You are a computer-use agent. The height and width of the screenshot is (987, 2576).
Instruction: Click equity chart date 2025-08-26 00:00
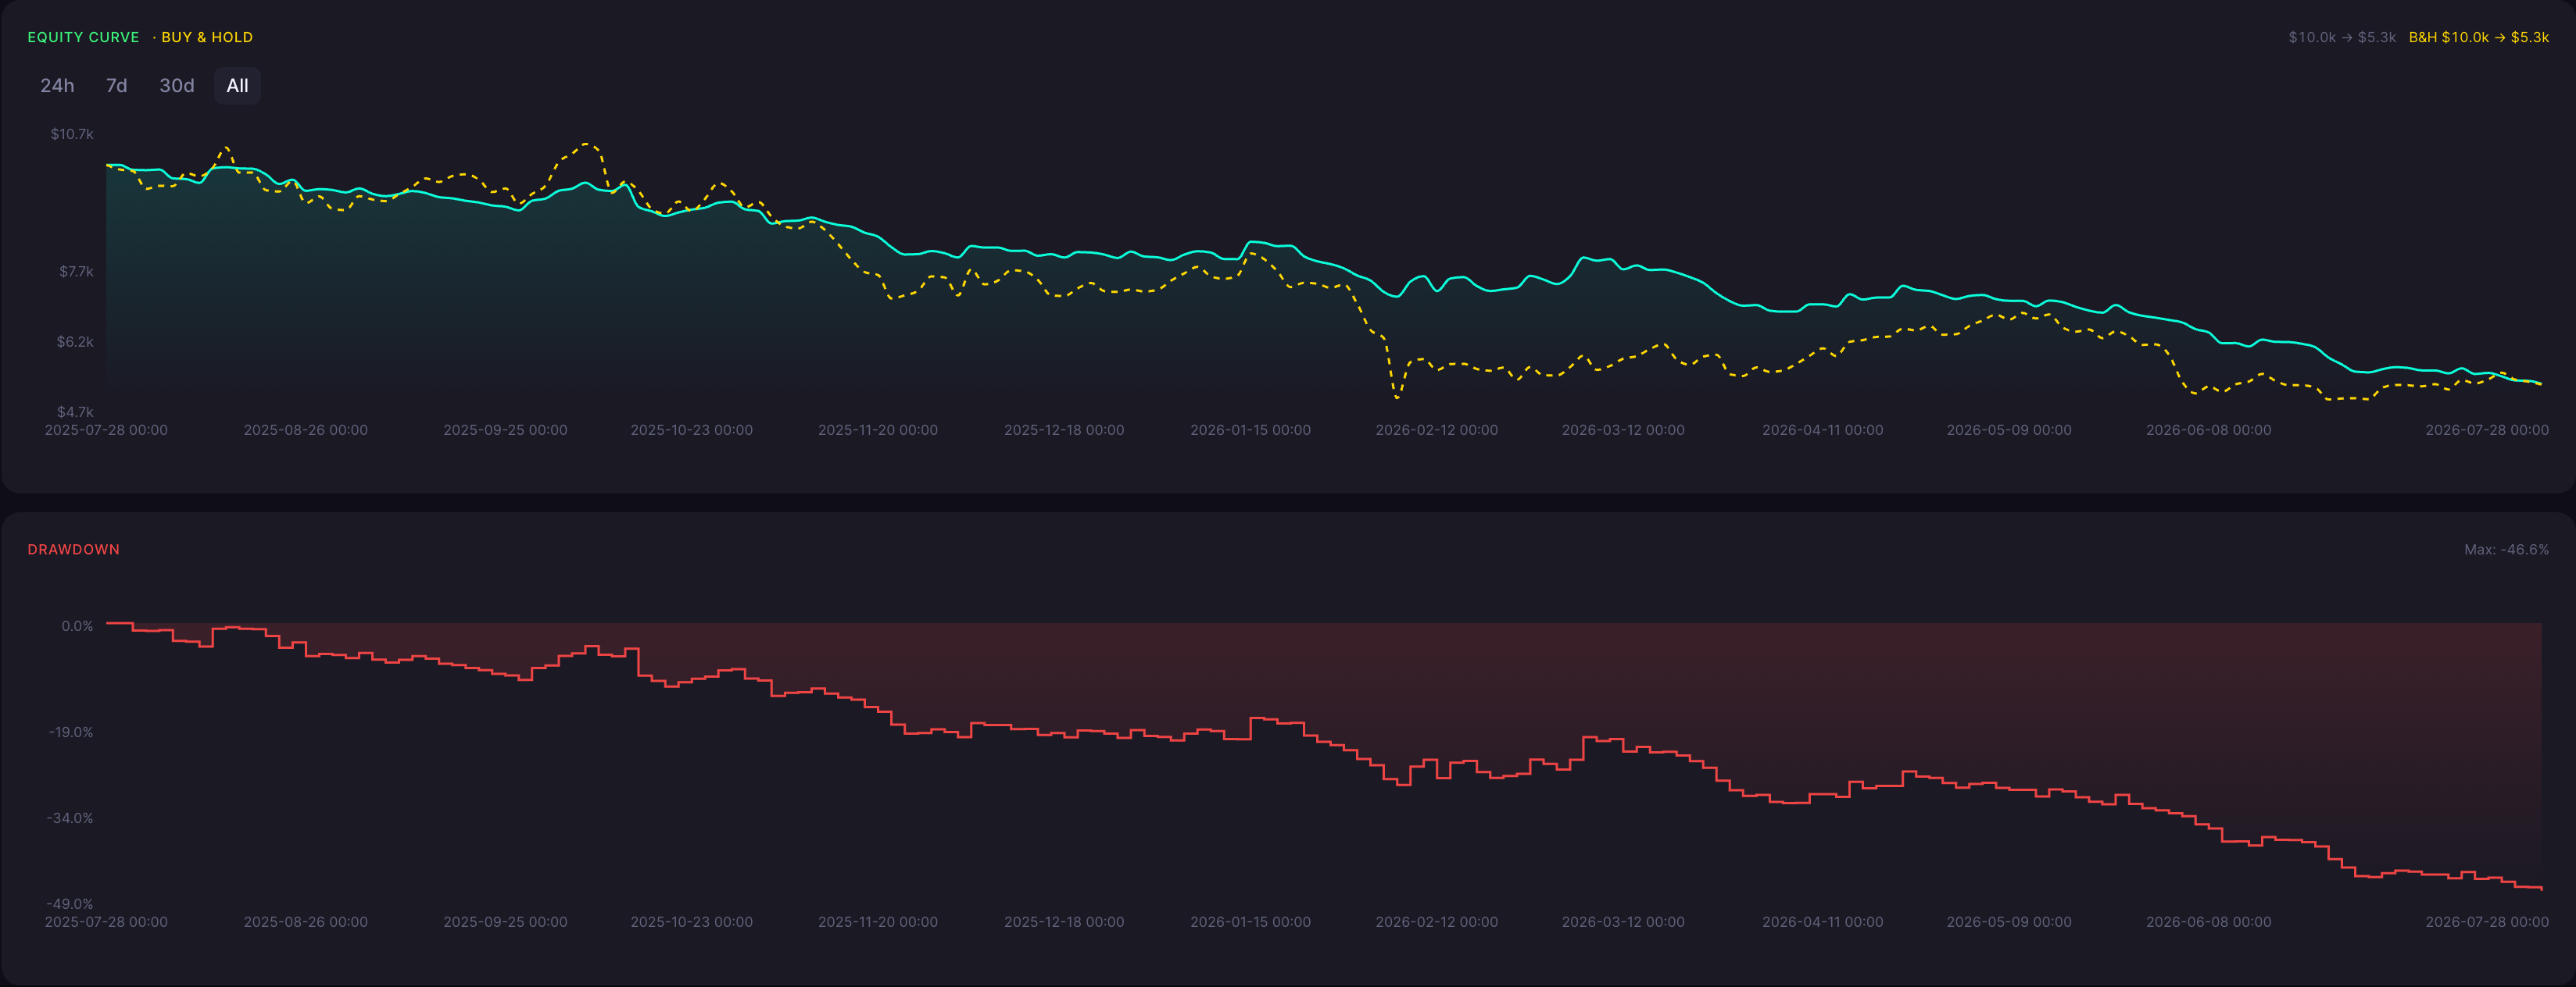click(306, 430)
